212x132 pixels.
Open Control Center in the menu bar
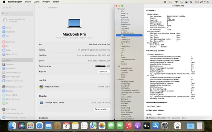(x=187, y=2)
